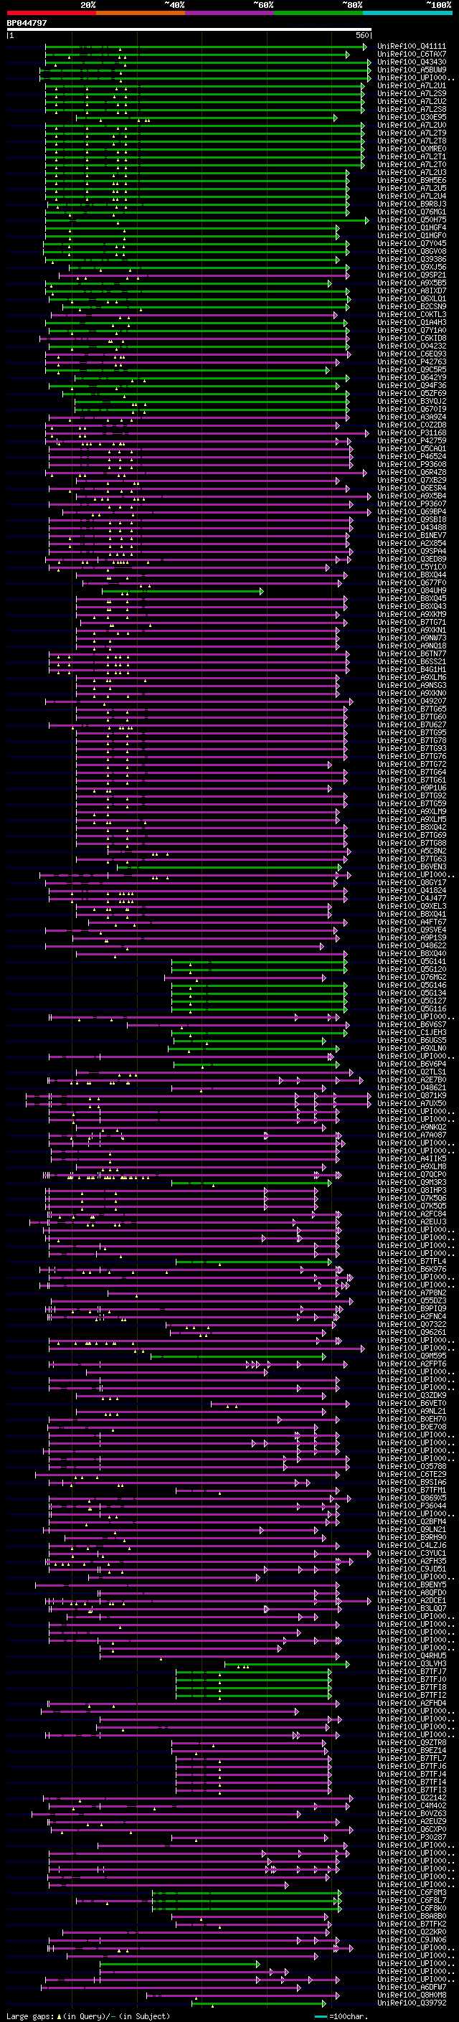Select hit label UniRef100_C0KTL3
459x2022 pixels.
(x=412, y=315)
